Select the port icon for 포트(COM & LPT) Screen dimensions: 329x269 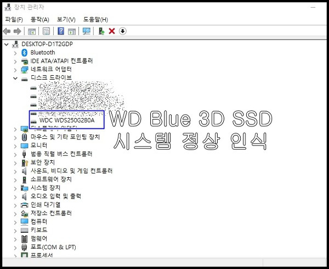coord(24,247)
